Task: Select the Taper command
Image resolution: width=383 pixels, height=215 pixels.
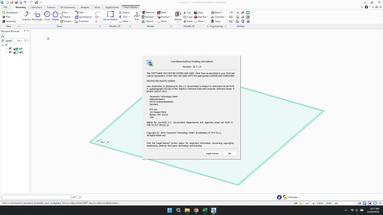Action: tap(216, 21)
